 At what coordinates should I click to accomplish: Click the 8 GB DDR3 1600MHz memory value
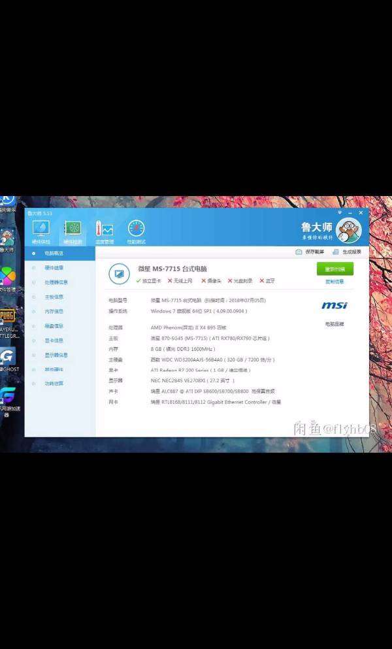[x=183, y=349]
